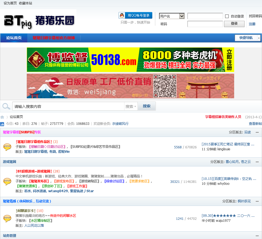Open moderator 涩啦Vie profile
The width and height of the screenshot is (262, 239).
pos(64,152)
